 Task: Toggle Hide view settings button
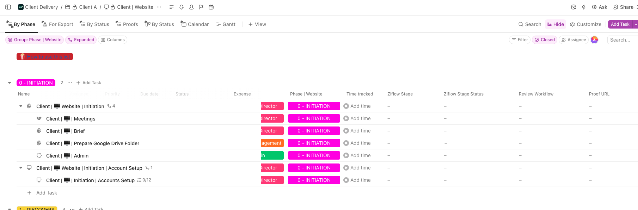pos(556,24)
